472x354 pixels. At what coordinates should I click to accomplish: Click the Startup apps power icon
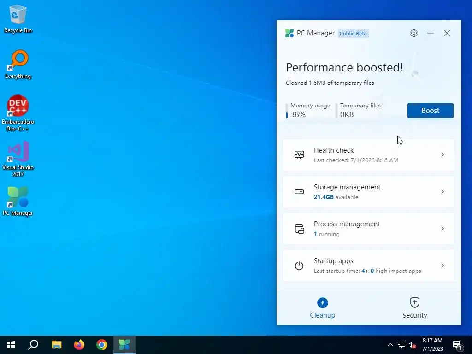[x=299, y=265]
